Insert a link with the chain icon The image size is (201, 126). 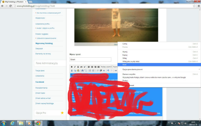(116, 71)
